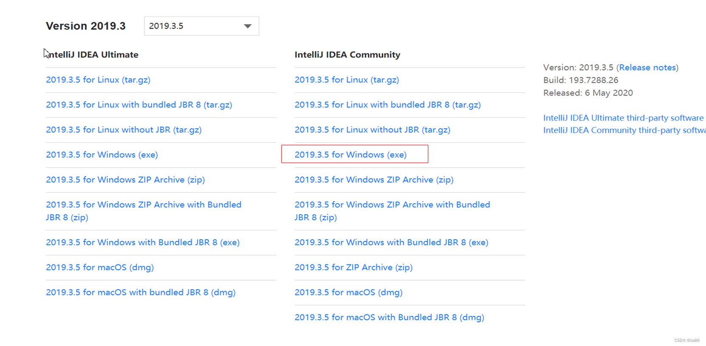
Task: Download Ultimate macOS with bundled JBR 8
Action: click(x=141, y=292)
